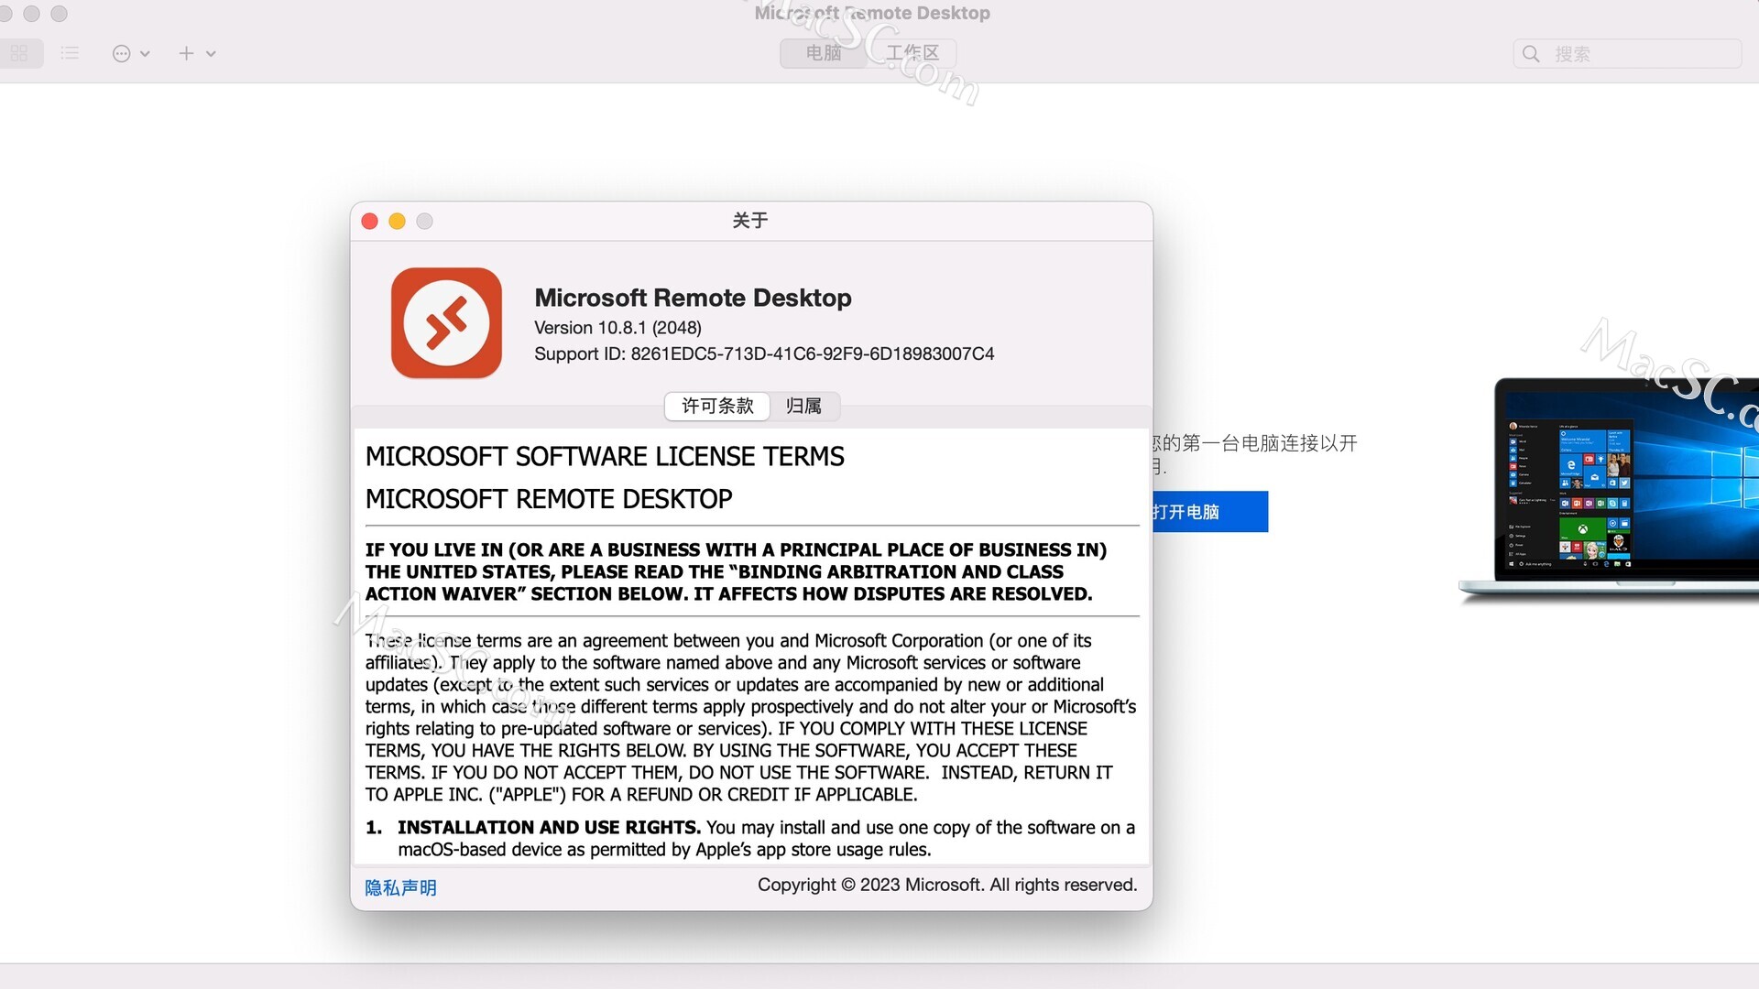Select the 归属 tab in About dialog
Image resolution: width=1759 pixels, height=989 pixels.
click(803, 406)
